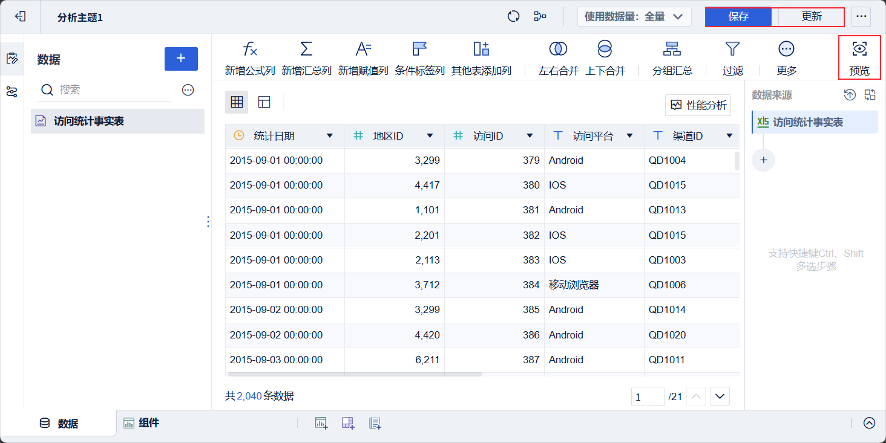Image resolution: width=886 pixels, height=443 pixels.
Task: Click the 新增汇总列 sigma icon
Action: (306, 50)
